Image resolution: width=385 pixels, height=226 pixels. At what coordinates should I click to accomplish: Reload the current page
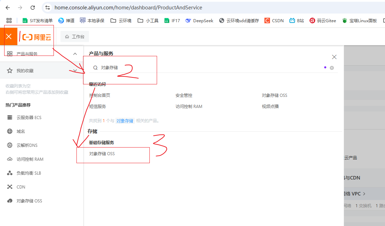[x=32, y=8]
